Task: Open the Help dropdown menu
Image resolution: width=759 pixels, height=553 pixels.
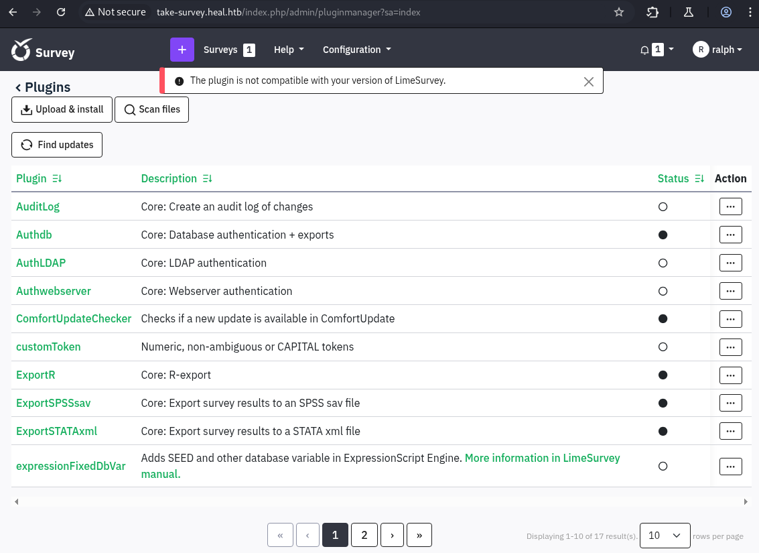Action: coord(289,50)
